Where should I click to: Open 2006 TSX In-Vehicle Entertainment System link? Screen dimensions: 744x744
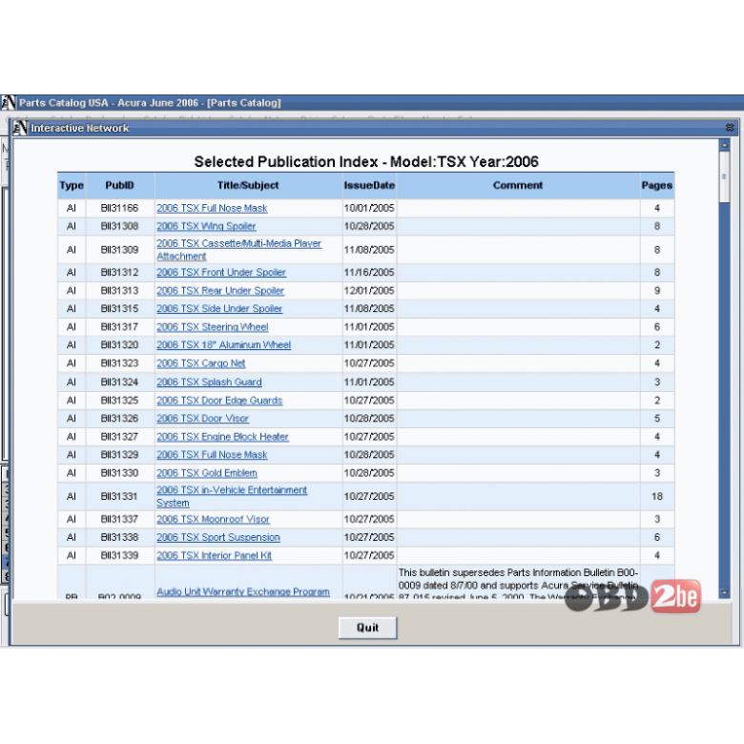(x=232, y=496)
